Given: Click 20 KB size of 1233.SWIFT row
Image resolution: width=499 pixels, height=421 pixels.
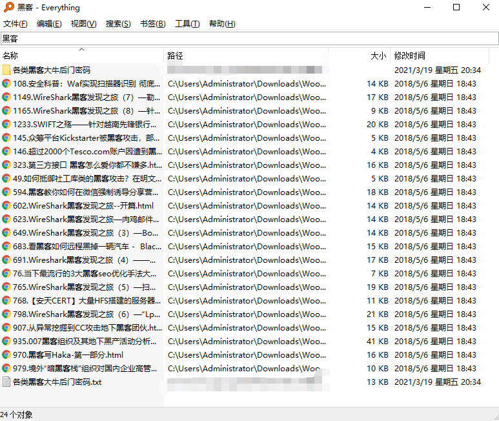Looking at the screenshot, I should click(378, 125).
